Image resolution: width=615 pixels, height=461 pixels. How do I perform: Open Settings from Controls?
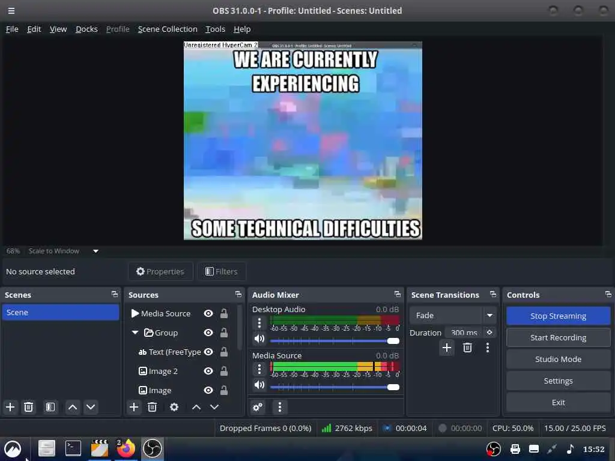tap(558, 381)
